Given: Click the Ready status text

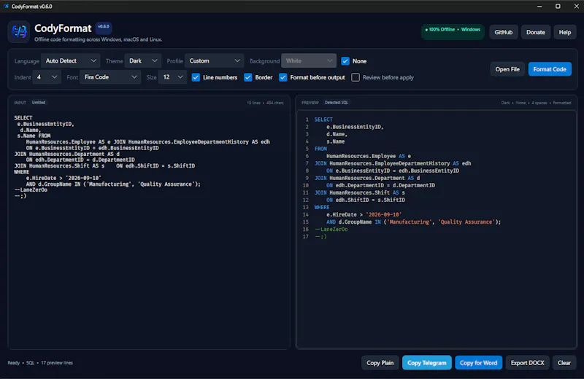Looking at the screenshot, I should 14,363.
